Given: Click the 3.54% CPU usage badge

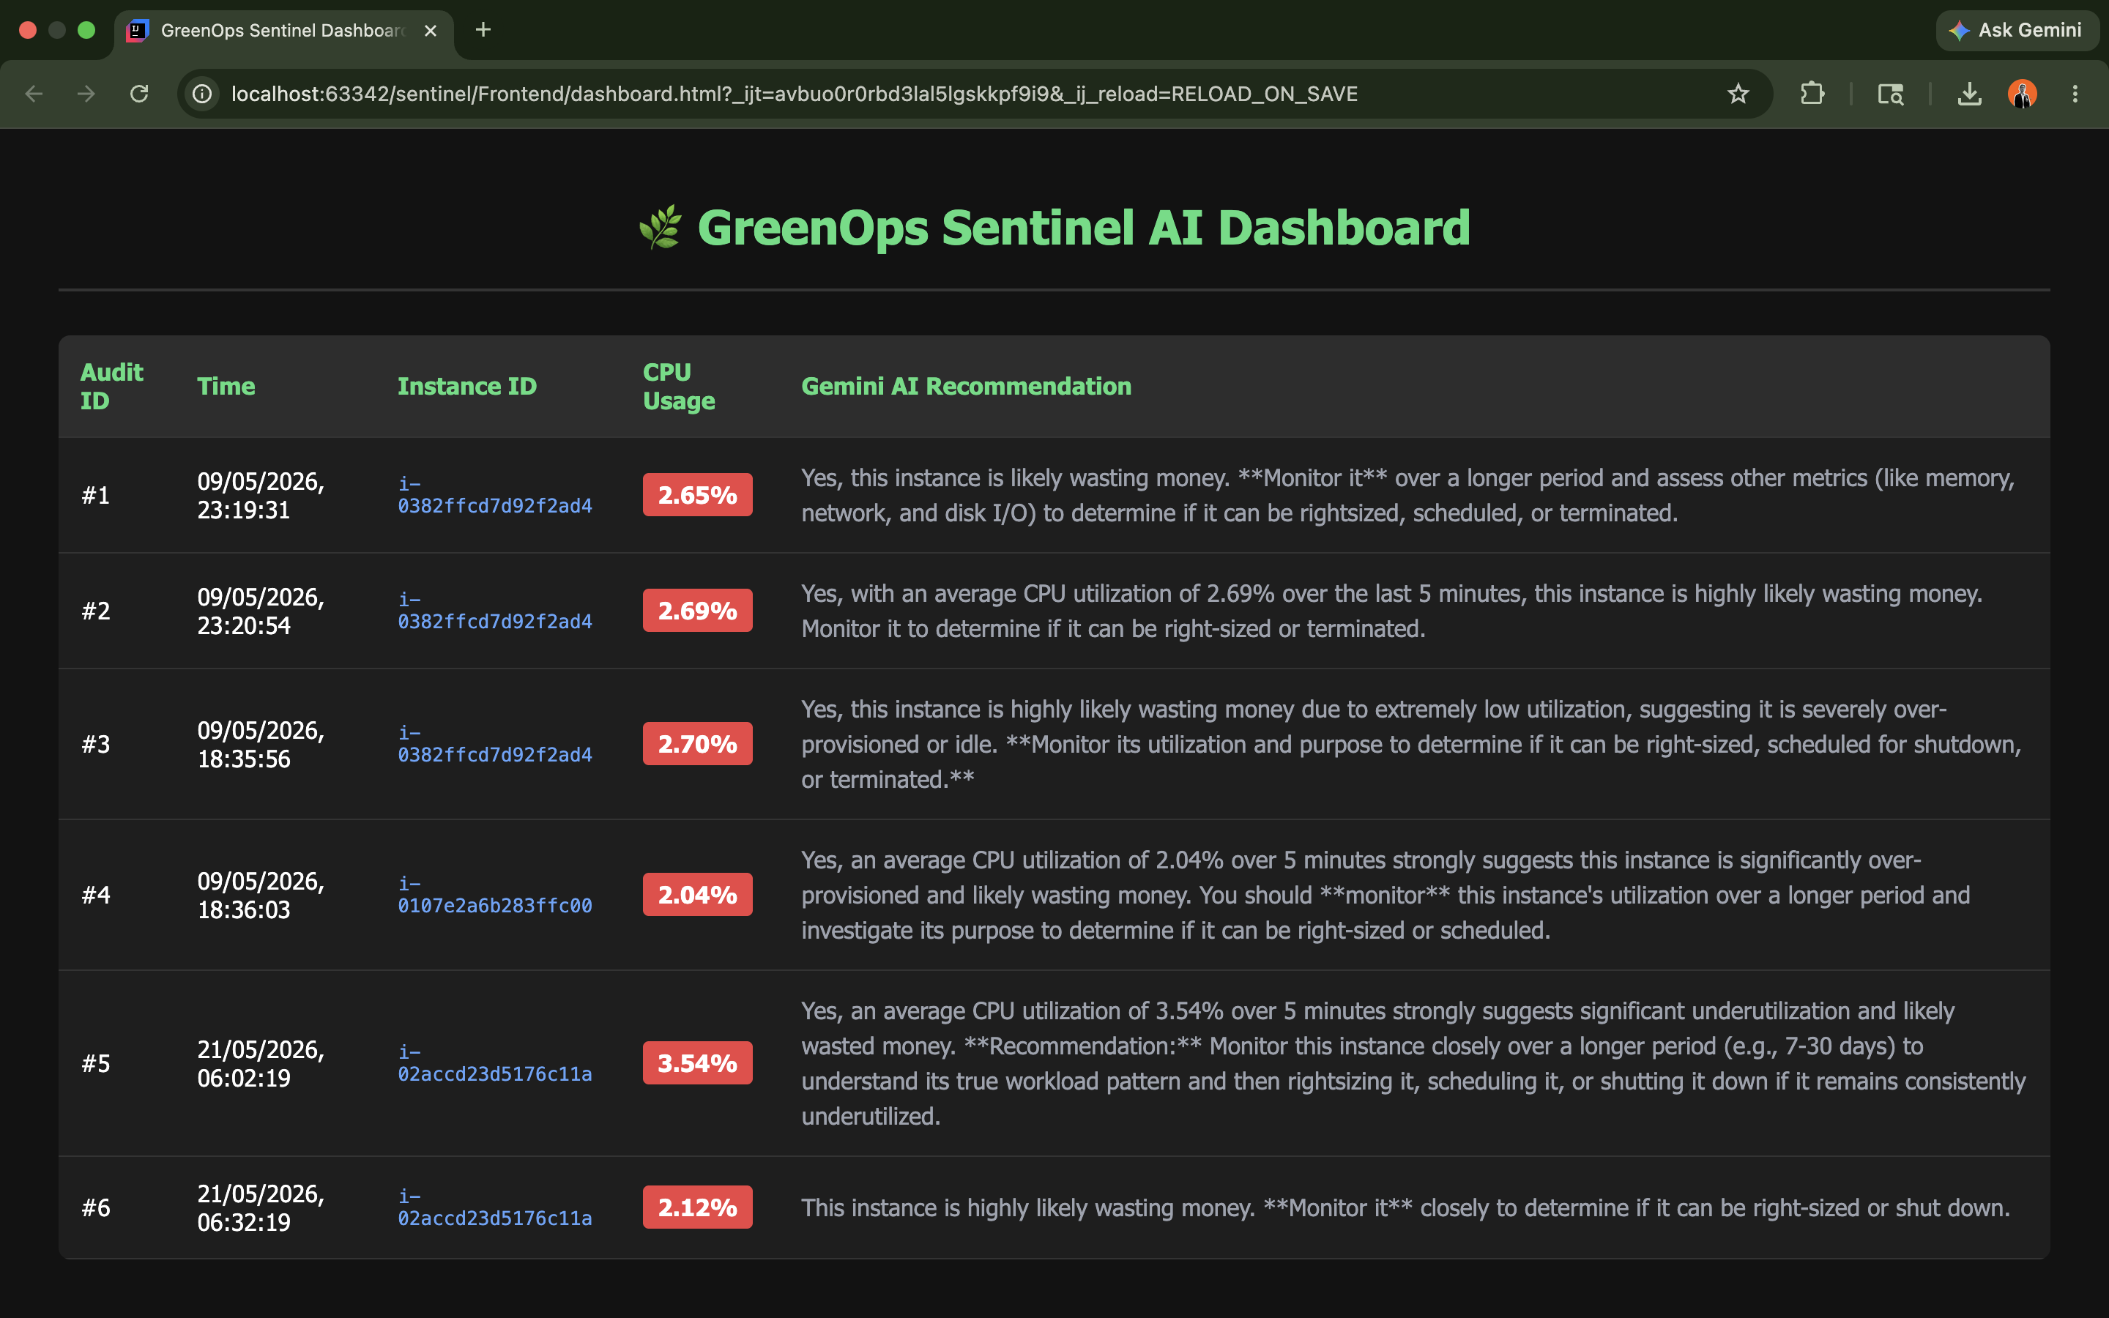Looking at the screenshot, I should tap(697, 1063).
